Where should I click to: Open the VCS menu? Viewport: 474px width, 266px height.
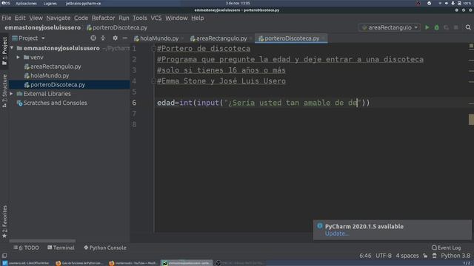156,18
